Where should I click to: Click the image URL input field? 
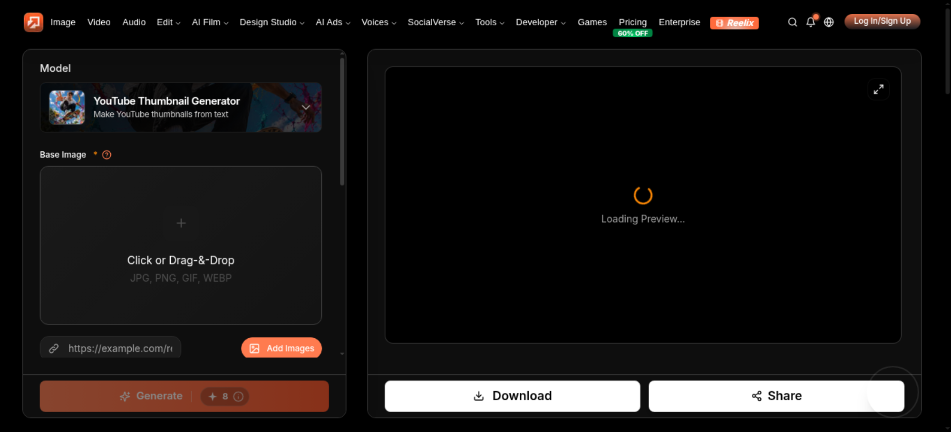coord(110,348)
